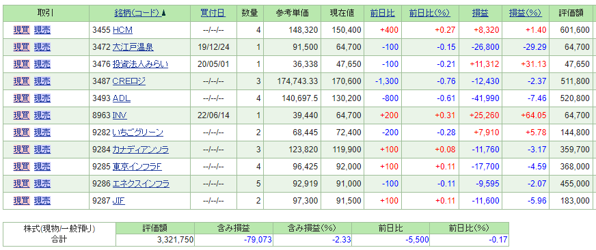Open the CREロジ stock link

tap(129, 81)
